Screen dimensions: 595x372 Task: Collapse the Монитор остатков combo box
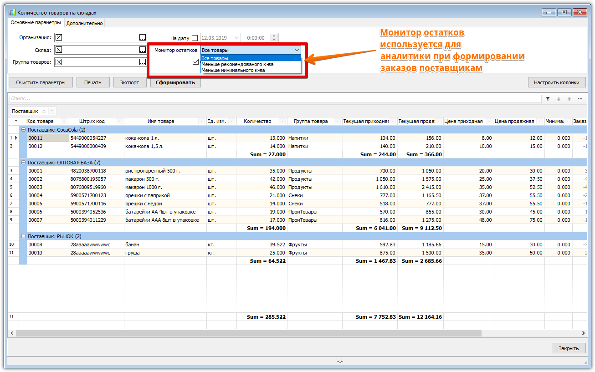(297, 50)
